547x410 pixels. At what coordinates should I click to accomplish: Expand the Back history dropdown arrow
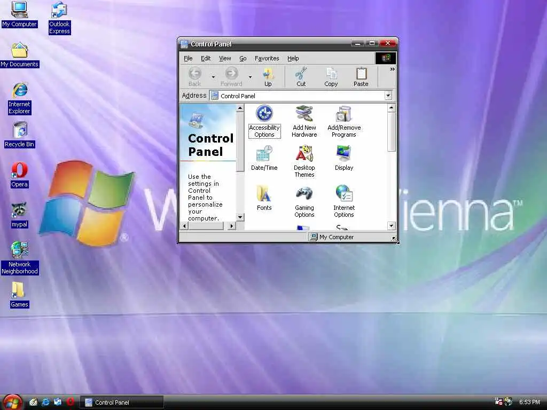pyautogui.click(x=213, y=77)
